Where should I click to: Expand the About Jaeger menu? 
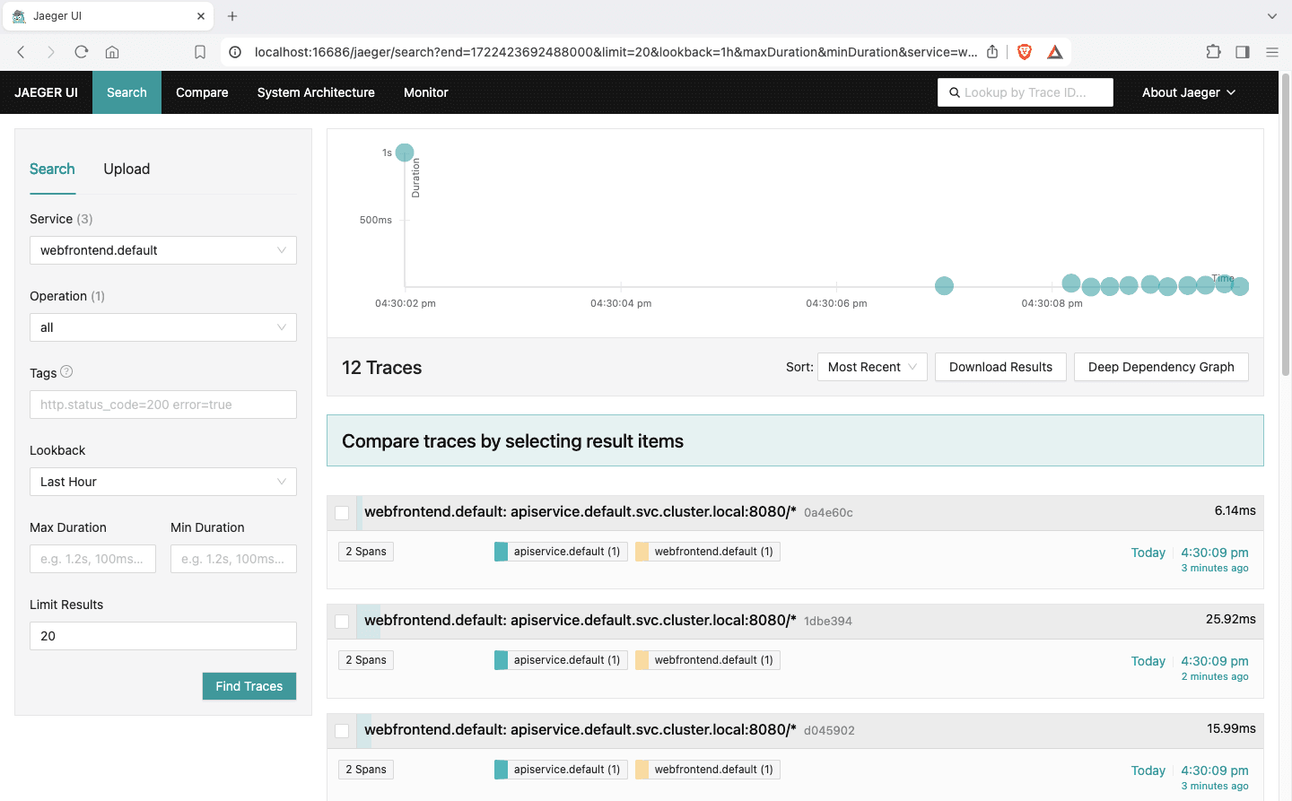[1189, 92]
